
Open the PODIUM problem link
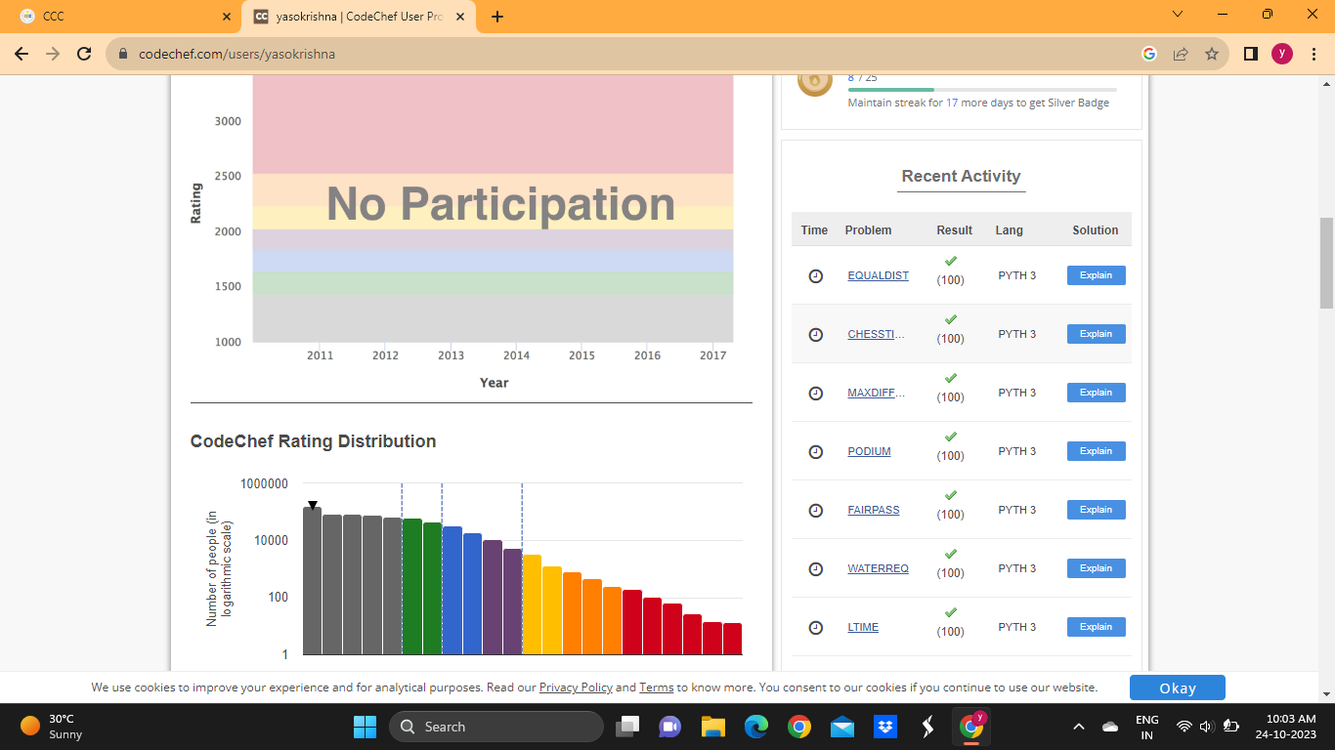click(869, 451)
